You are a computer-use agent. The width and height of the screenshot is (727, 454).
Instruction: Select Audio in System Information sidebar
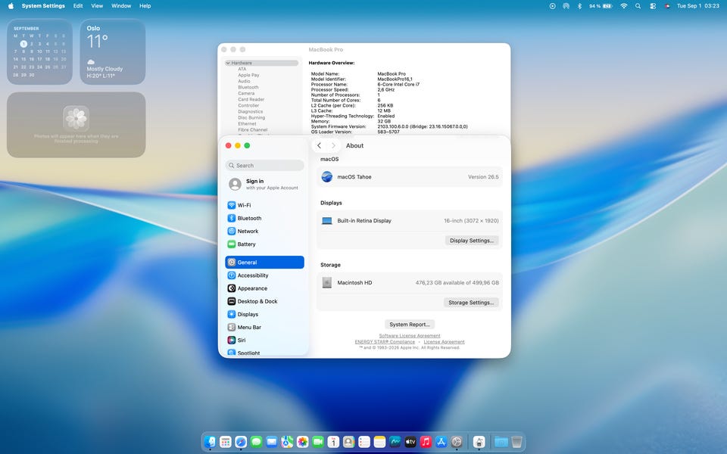(244, 81)
